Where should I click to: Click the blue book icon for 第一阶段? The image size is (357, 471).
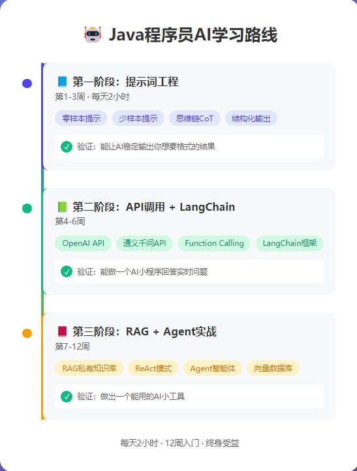(62, 82)
